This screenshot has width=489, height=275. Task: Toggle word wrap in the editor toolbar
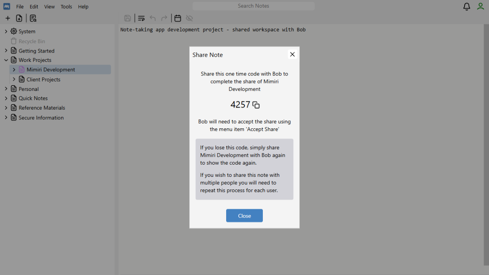coord(141,18)
